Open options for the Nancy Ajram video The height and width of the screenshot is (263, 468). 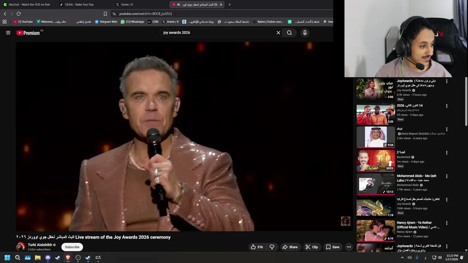pyautogui.click(x=446, y=223)
